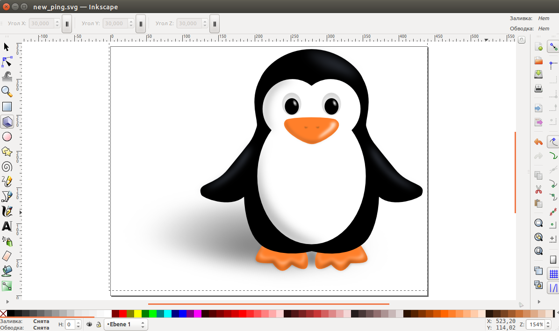Expand the hidden tools arrow in toolbox
The height and width of the screenshot is (331, 559).
(x=21, y=212)
